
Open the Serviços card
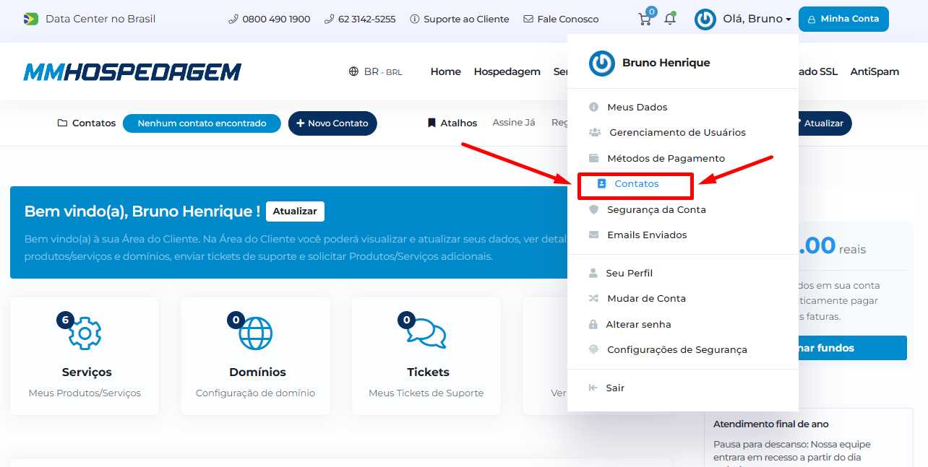85,356
